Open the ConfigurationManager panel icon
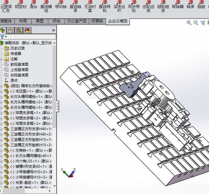Screen dimensions: 209x194 pyautogui.click(x=19, y=30)
